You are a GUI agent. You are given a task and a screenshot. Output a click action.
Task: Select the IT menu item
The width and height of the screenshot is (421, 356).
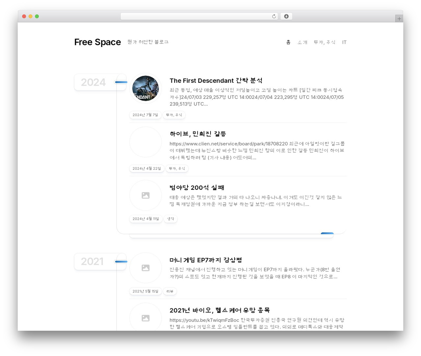344,42
